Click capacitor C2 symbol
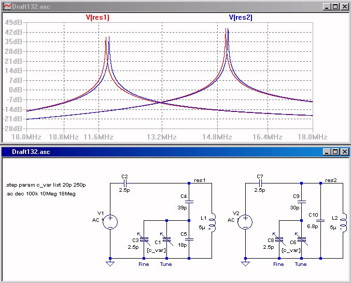 tap(125, 183)
